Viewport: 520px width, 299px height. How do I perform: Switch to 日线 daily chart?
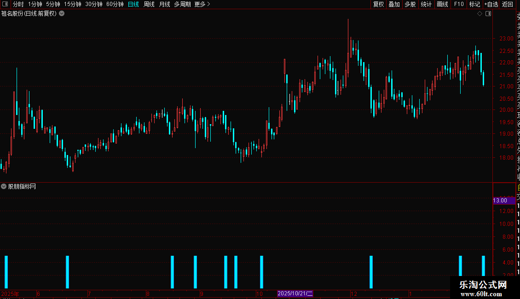point(133,4)
